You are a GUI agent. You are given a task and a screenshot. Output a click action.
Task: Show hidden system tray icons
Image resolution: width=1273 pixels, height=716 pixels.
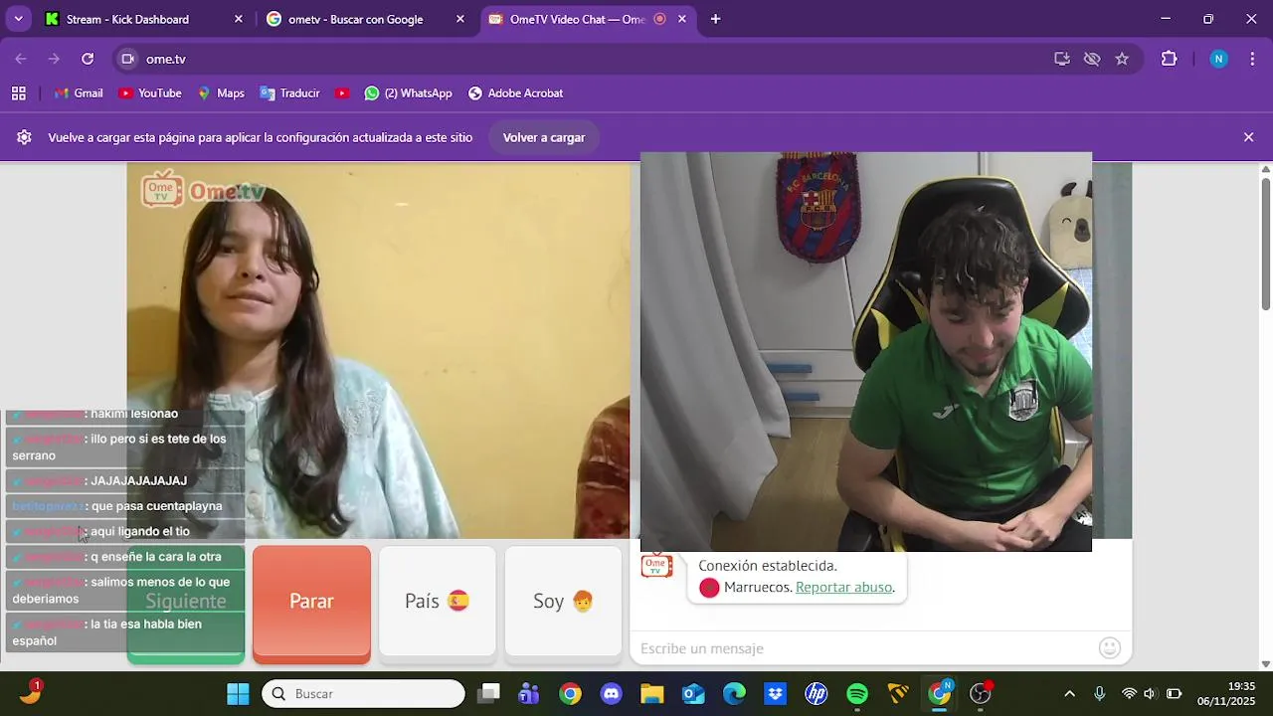(1069, 693)
